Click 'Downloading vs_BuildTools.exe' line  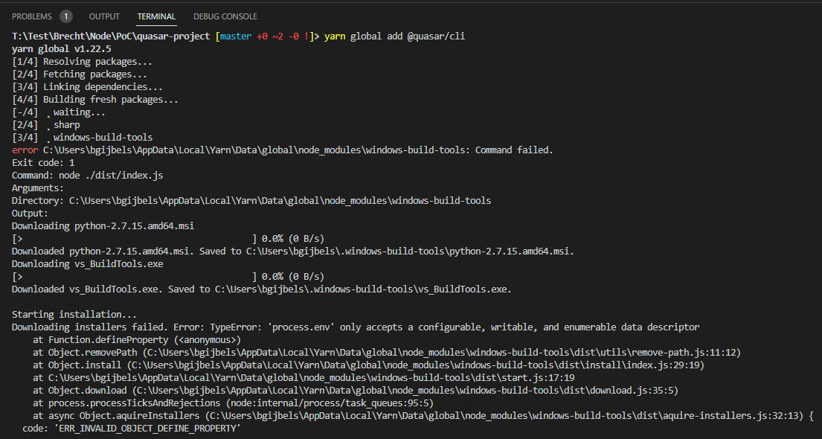(87, 264)
